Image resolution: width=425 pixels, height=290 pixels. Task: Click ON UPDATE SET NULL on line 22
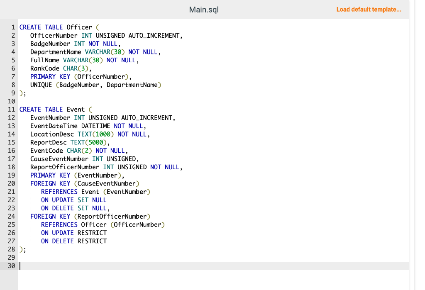click(73, 200)
